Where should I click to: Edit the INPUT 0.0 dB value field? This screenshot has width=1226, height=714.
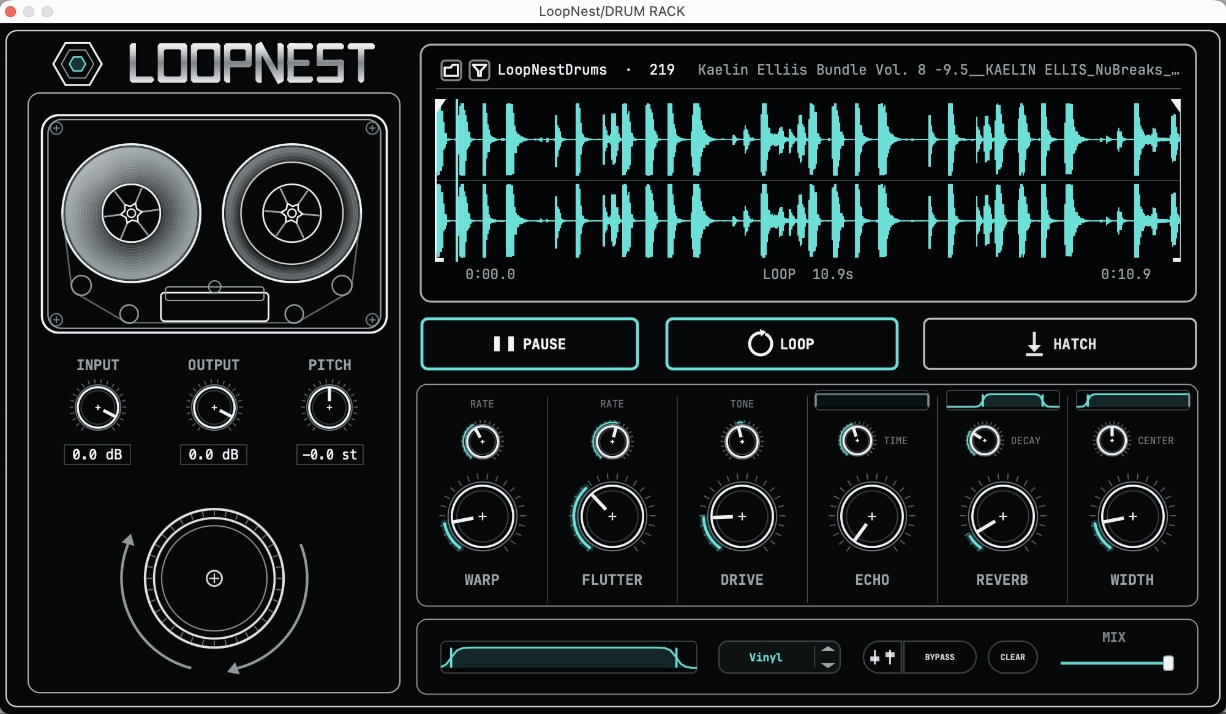(x=97, y=455)
